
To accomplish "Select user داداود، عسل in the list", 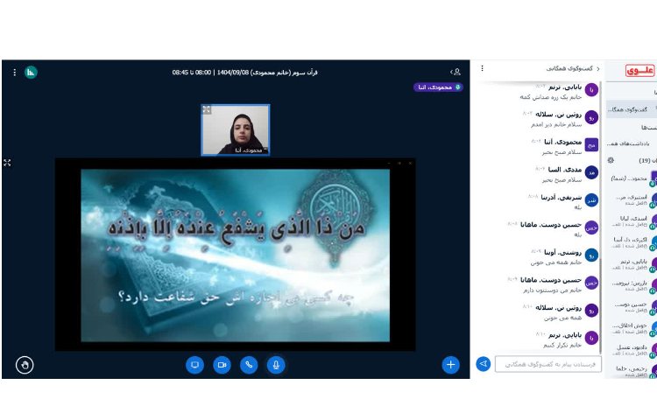I will coord(632,350).
